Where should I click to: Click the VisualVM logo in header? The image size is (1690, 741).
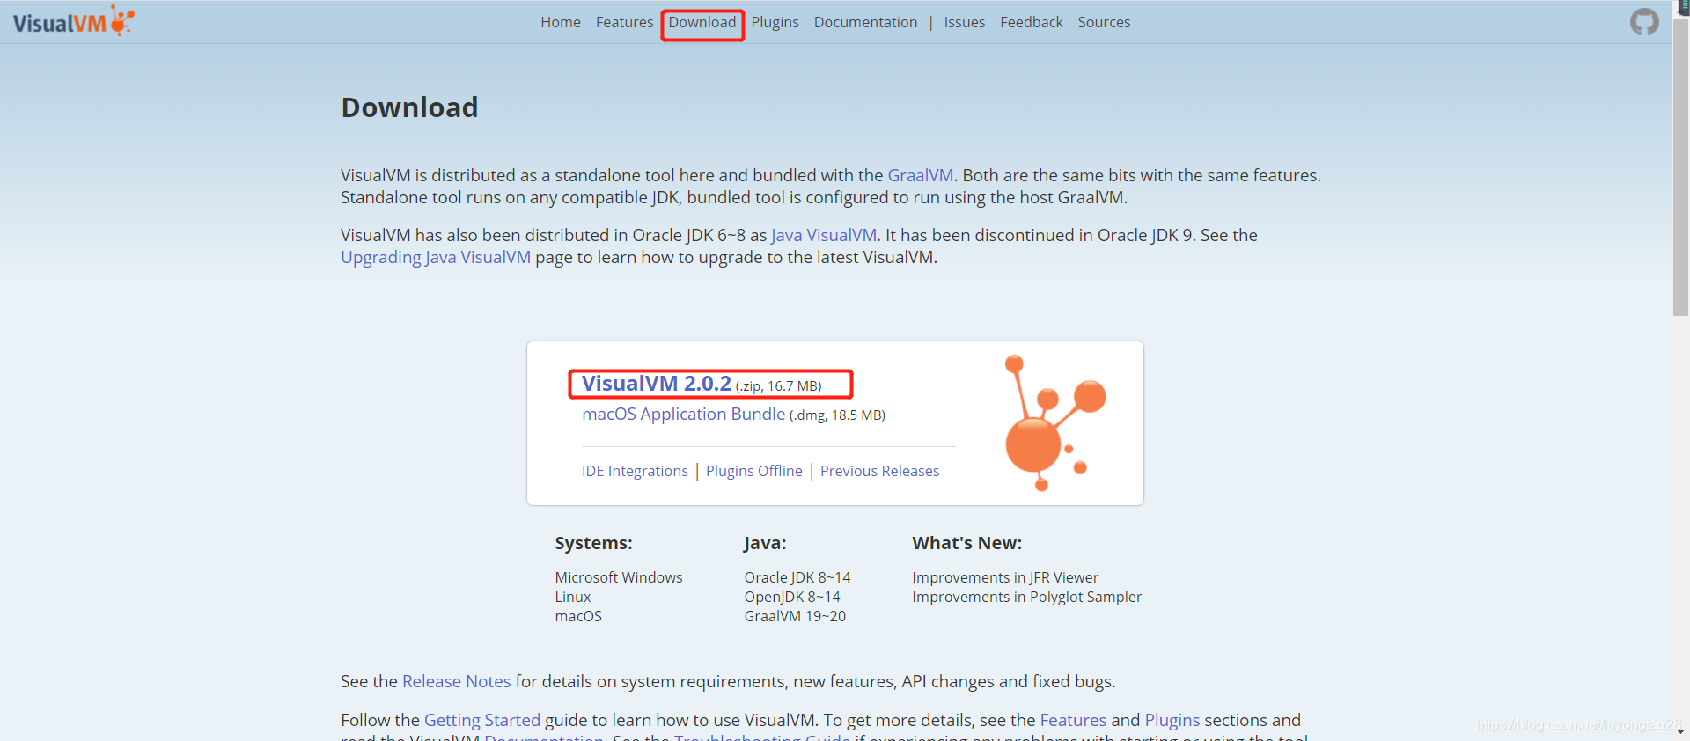[73, 21]
